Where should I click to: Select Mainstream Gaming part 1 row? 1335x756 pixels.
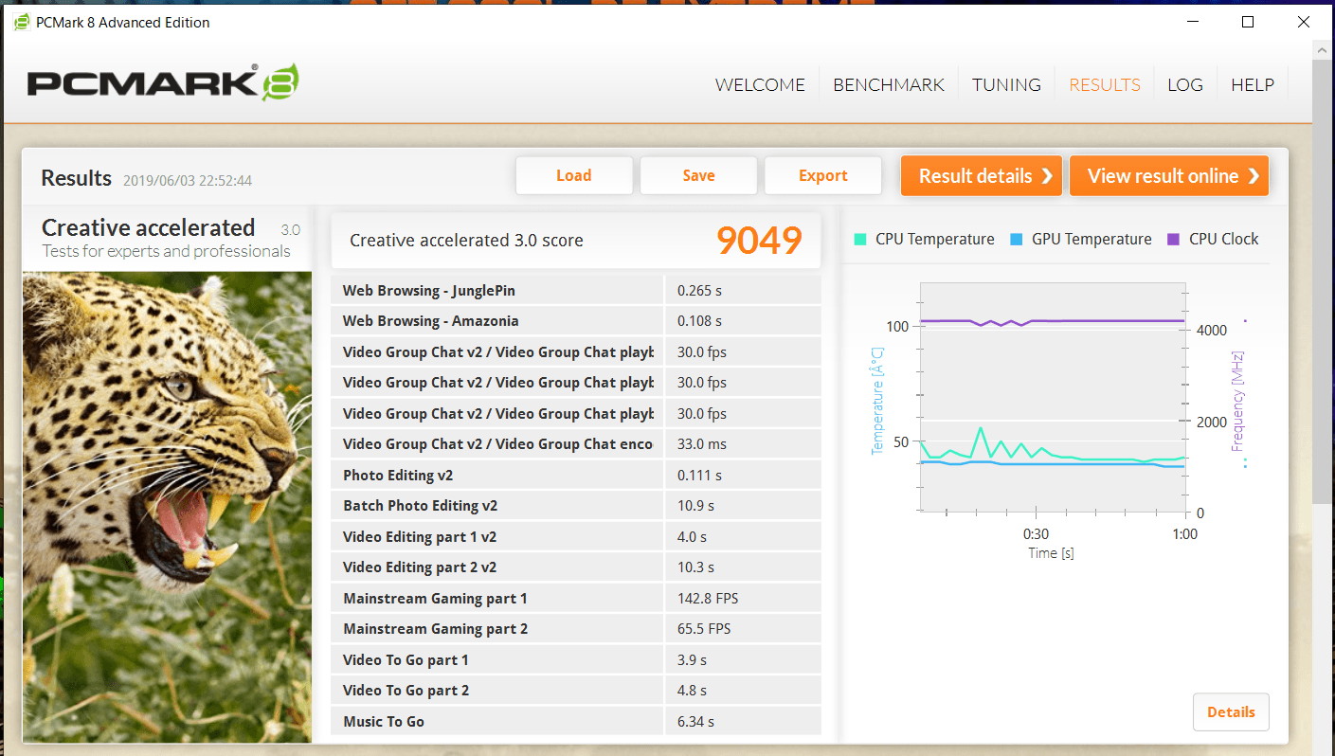tap(575, 598)
